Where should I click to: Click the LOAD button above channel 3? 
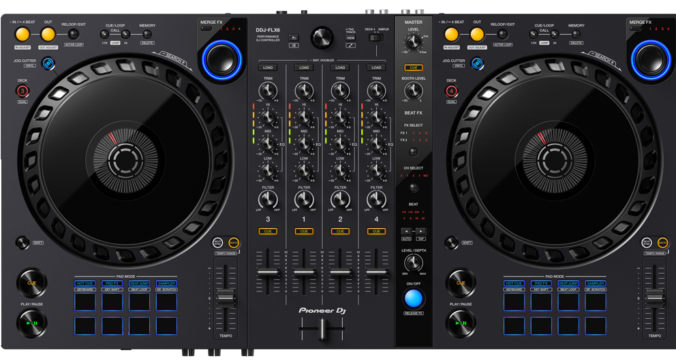coord(268,67)
